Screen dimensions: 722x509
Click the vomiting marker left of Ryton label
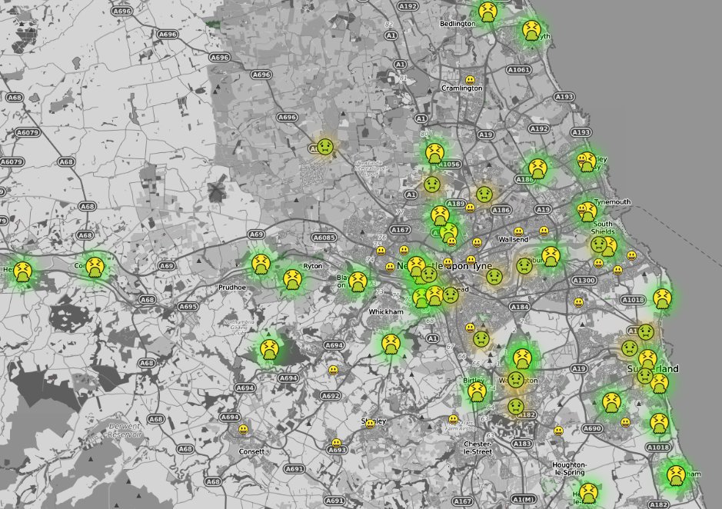(291, 280)
